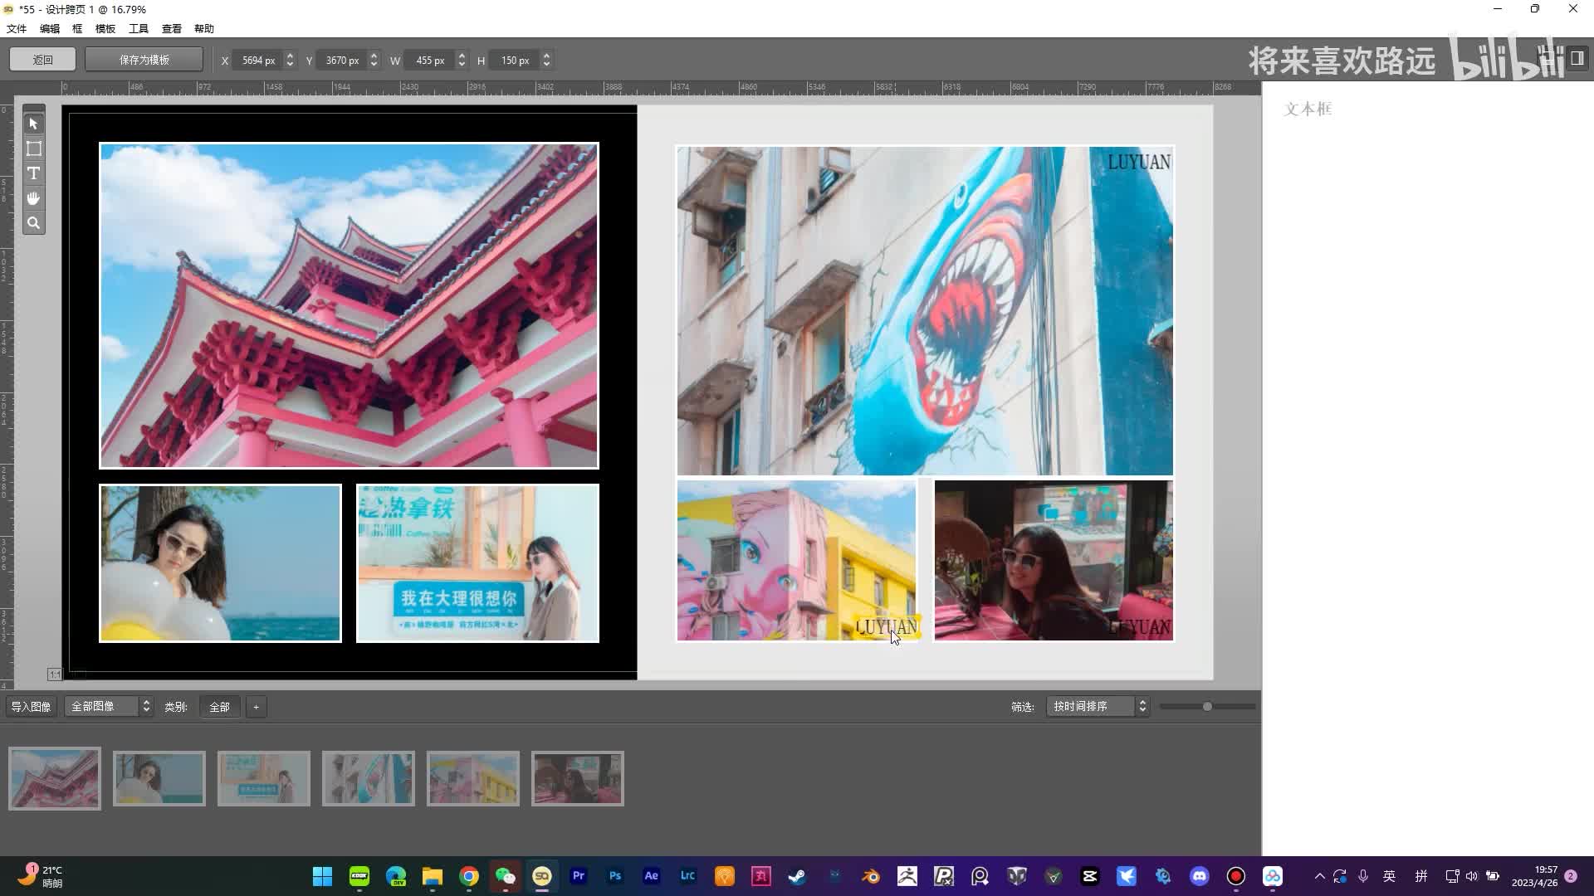Open the 按时间排序 filter dropdown

(x=1098, y=707)
